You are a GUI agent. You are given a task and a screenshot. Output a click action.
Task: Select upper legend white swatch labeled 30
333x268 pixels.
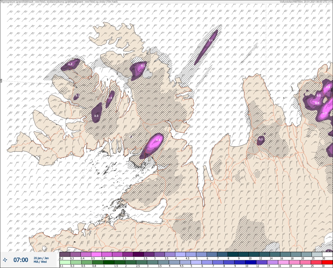pos(328,254)
